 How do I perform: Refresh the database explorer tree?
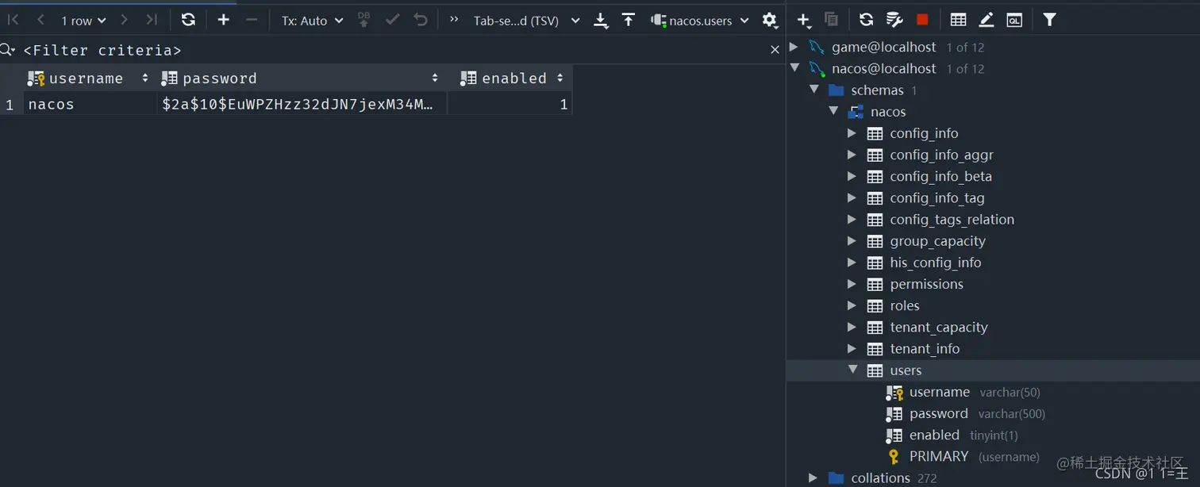867,20
